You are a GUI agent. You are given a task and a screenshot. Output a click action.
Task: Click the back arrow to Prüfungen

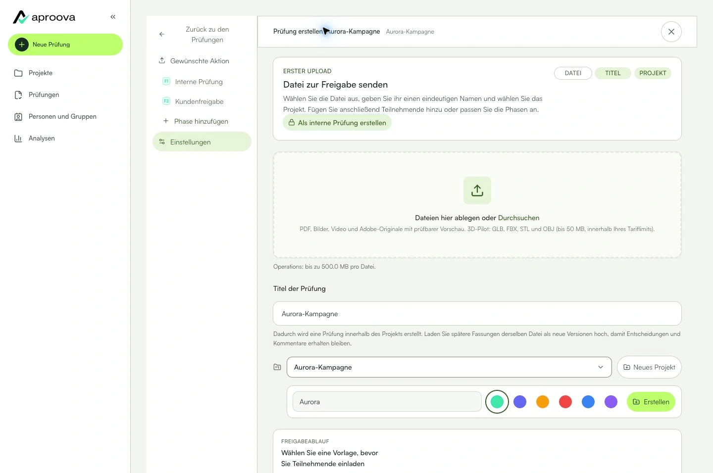162,34
